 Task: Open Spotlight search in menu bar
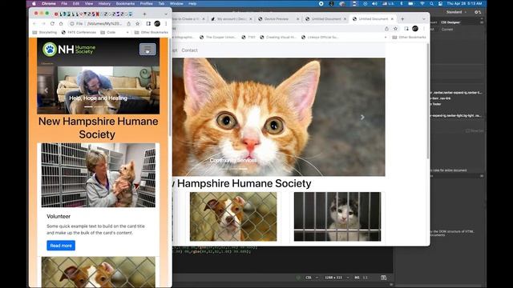[431, 3]
